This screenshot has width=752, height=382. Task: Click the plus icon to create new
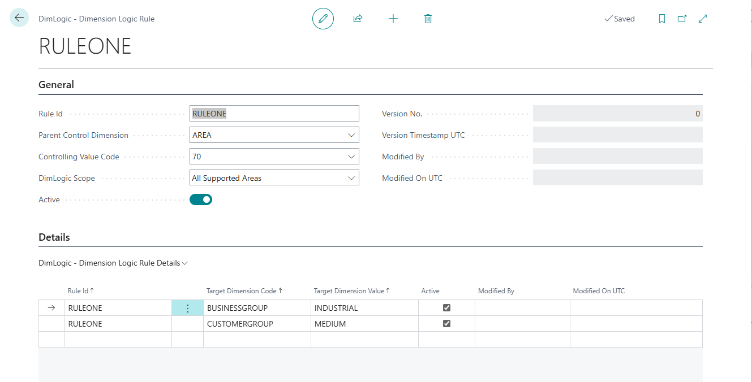(393, 19)
